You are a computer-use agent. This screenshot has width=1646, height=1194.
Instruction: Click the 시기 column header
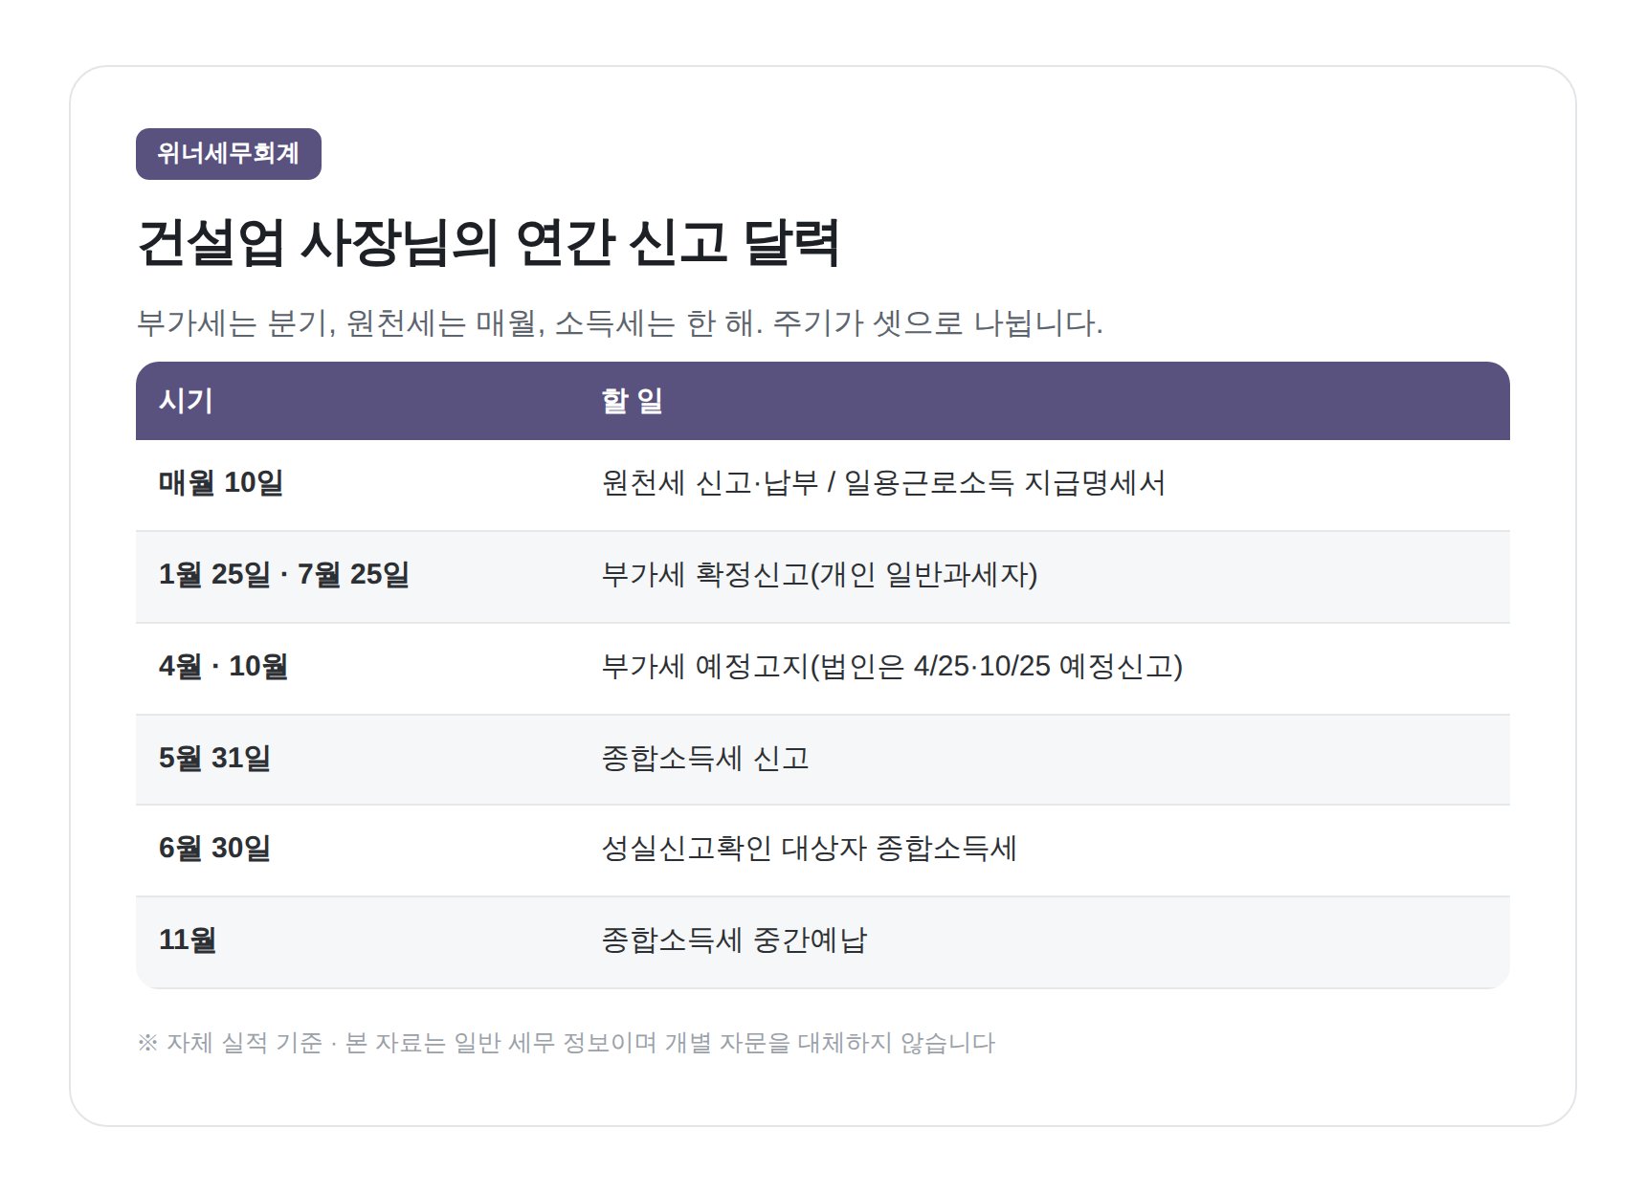tap(186, 401)
